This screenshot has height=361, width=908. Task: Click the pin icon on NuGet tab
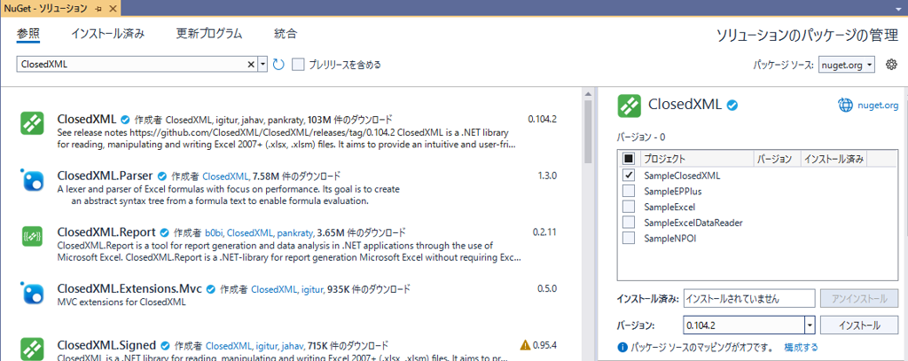tap(99, 9)
